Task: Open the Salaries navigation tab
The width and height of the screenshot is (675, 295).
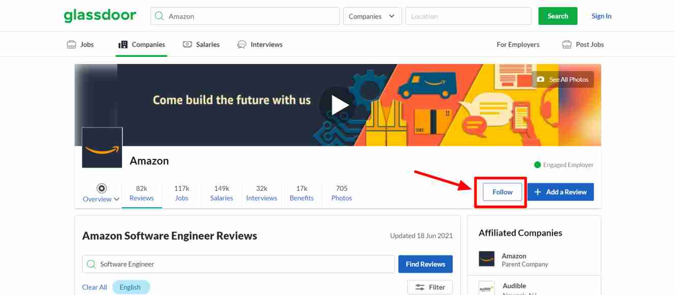Action: click(201, 45)
